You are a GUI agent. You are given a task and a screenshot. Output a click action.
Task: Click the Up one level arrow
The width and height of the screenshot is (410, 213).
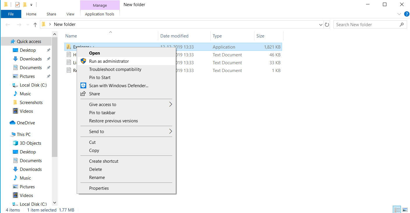coord(35,25)
